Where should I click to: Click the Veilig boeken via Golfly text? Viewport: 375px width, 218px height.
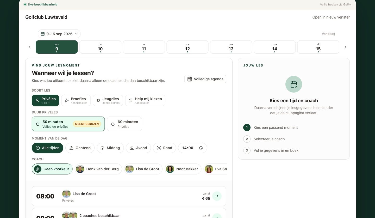coord(335,4)
